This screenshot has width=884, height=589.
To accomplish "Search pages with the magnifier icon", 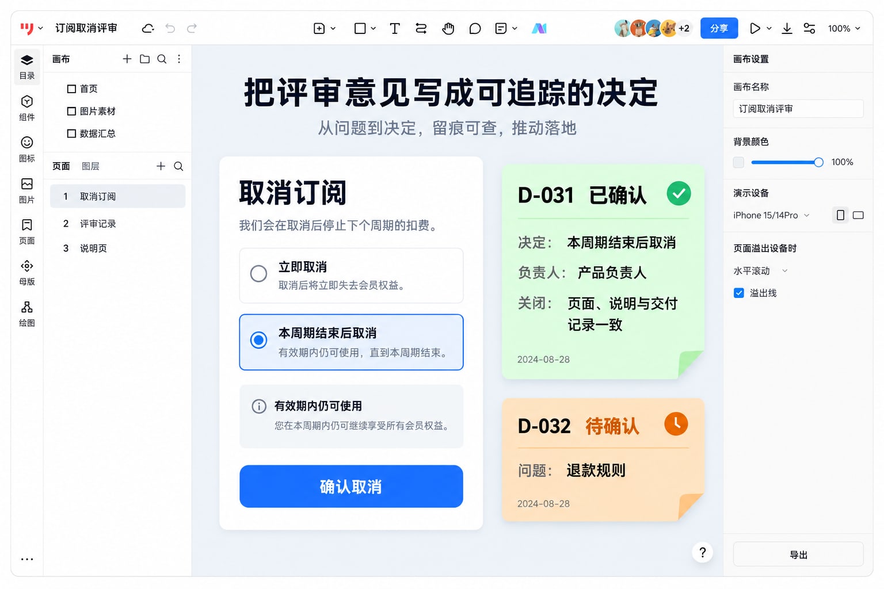I will [178, 166].
